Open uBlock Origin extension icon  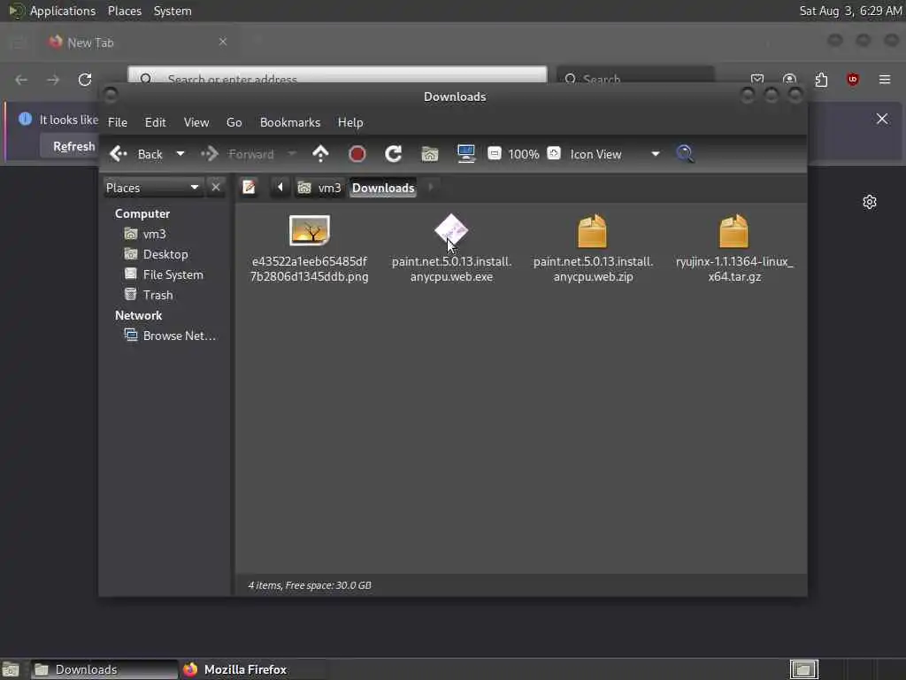(x=853, y=79)
